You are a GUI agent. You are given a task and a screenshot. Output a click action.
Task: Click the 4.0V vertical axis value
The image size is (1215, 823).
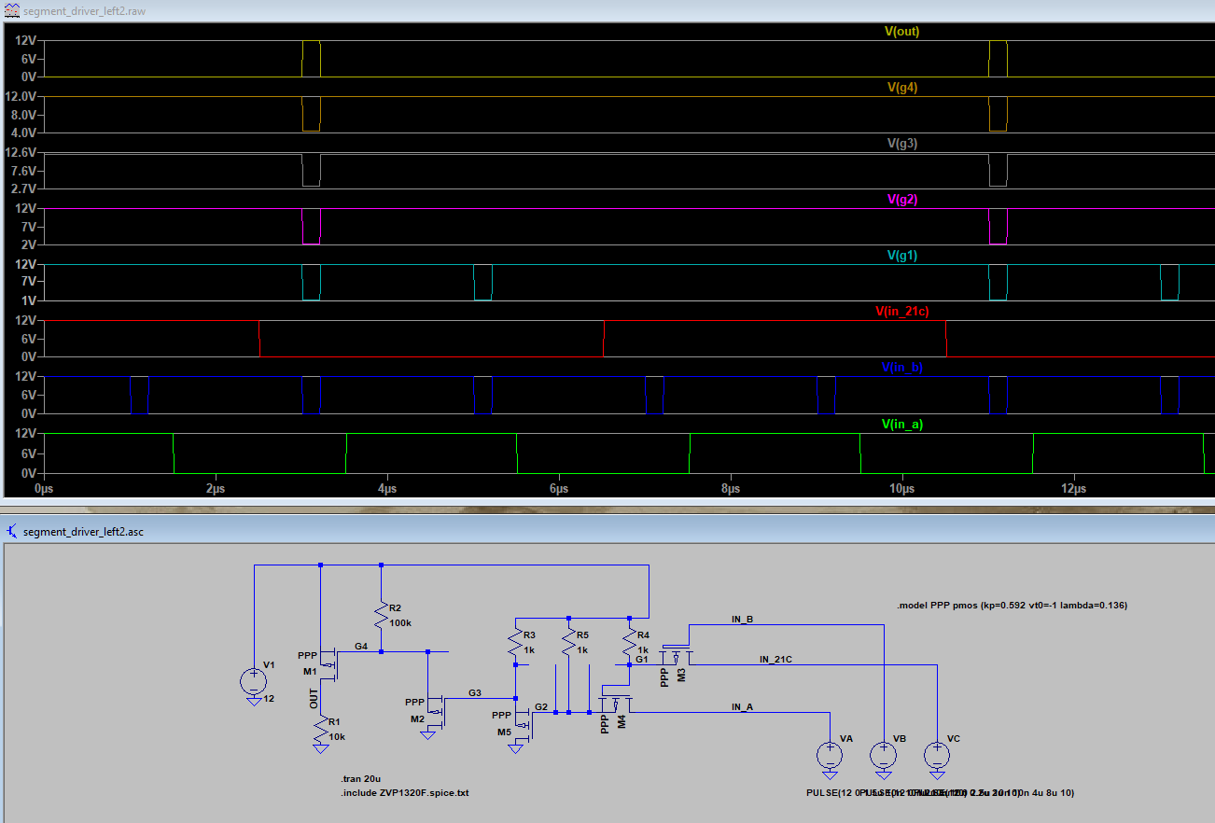point(23,133)
